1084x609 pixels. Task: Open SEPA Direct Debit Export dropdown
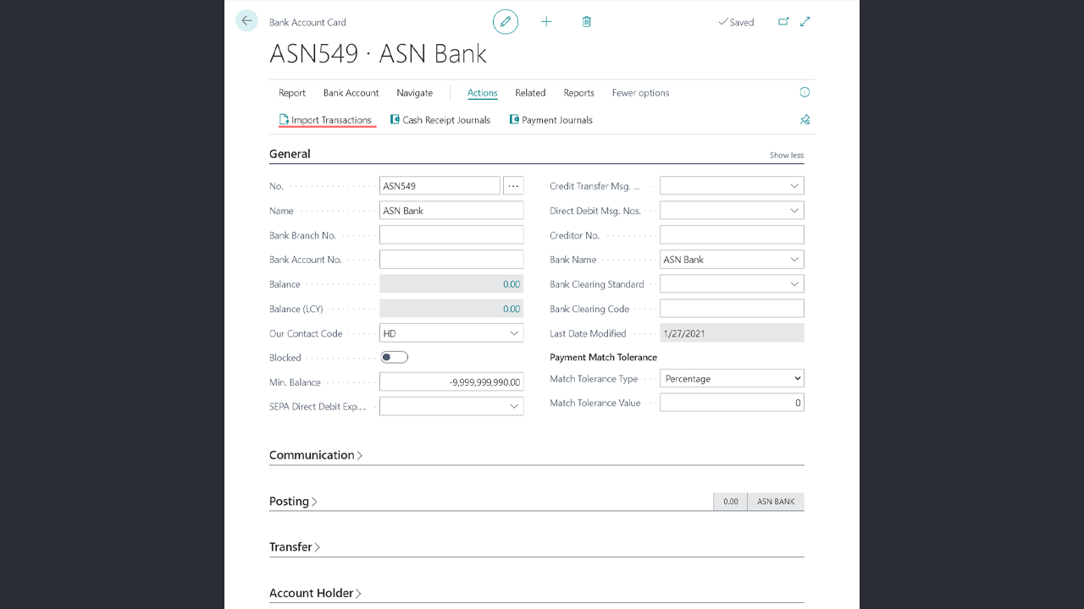coord(514,407)
